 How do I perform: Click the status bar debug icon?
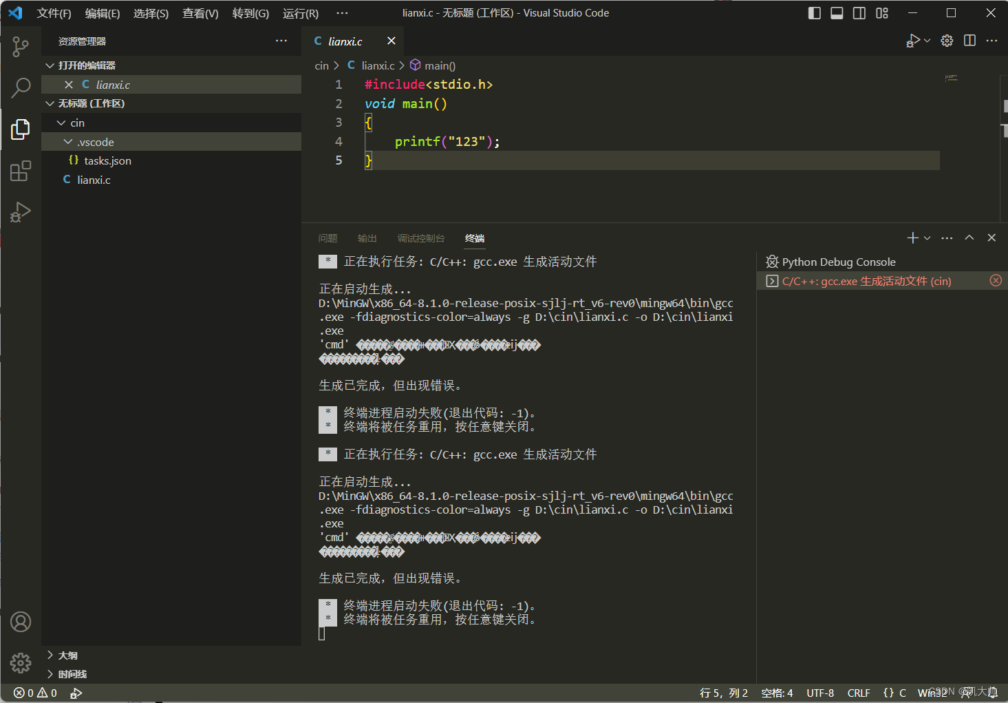click(76, 693)
